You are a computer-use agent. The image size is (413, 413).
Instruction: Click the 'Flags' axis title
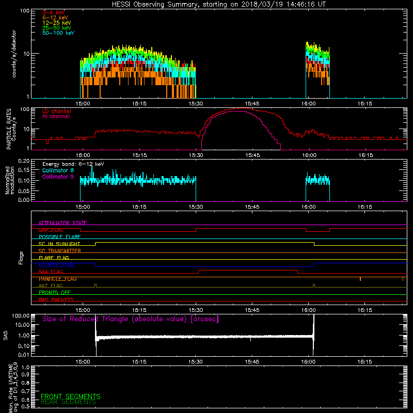[x=21, y=258]
